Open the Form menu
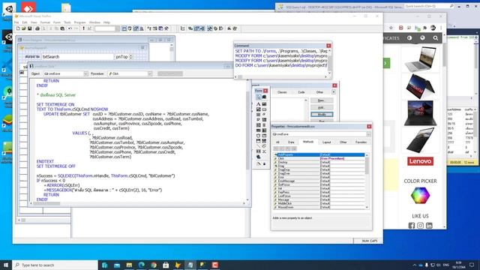The width and height of the screenshot is (480, 270). [x=57, y=22]
